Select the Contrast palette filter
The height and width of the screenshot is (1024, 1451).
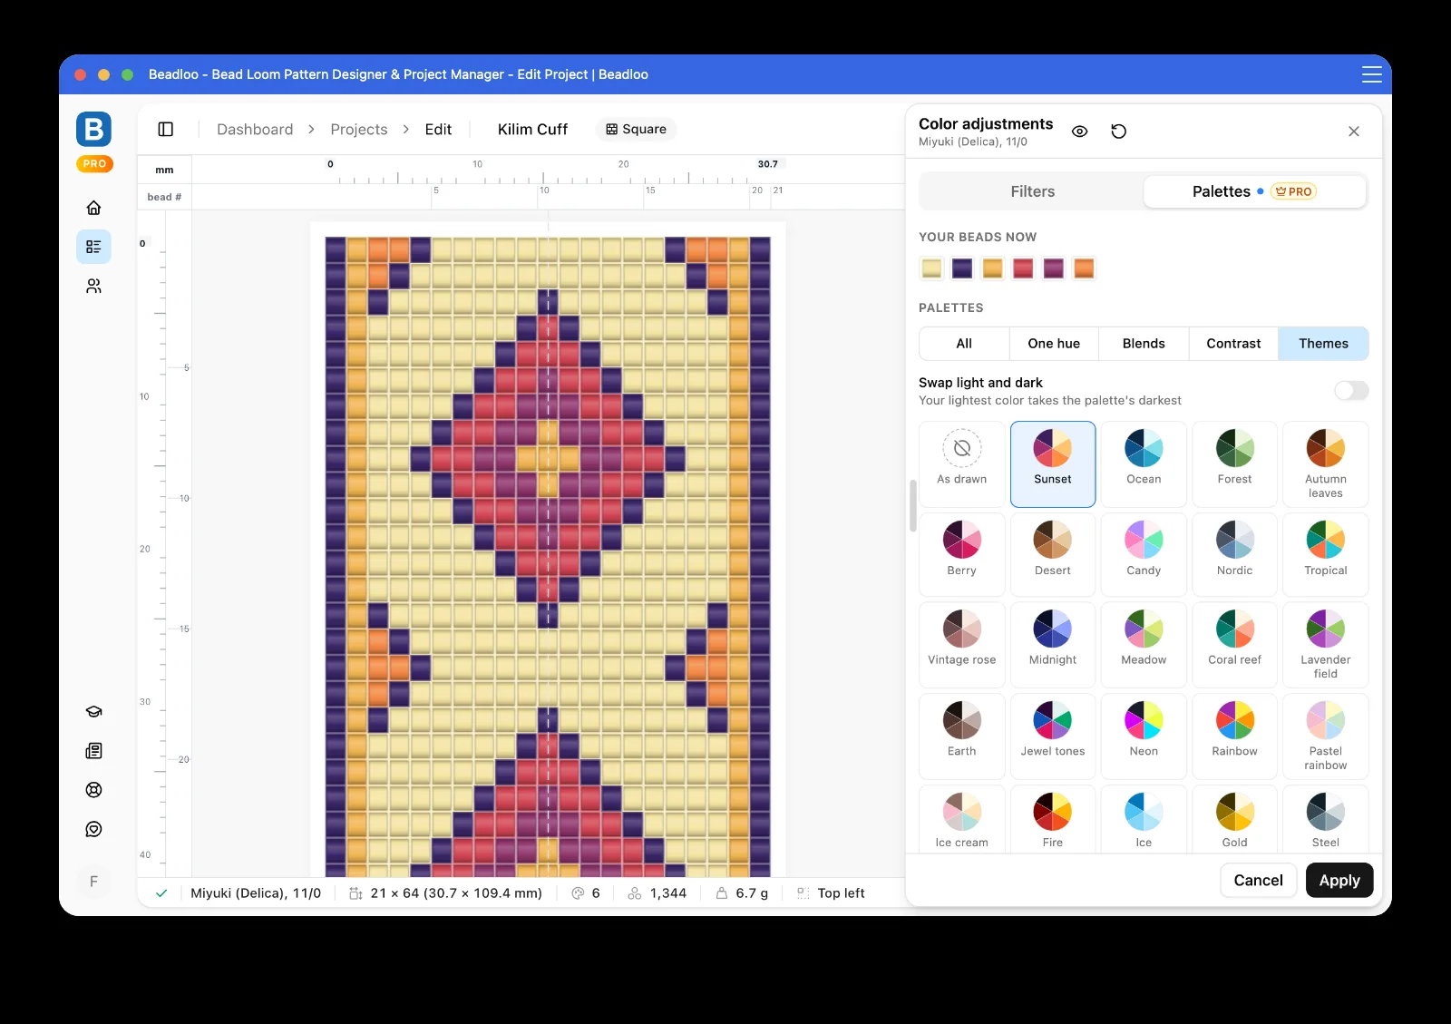click(x=1233, y=344)
